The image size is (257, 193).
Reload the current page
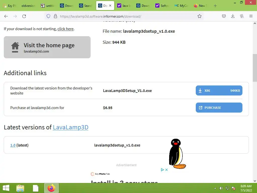pyautogui.click(x=24, y=16)
